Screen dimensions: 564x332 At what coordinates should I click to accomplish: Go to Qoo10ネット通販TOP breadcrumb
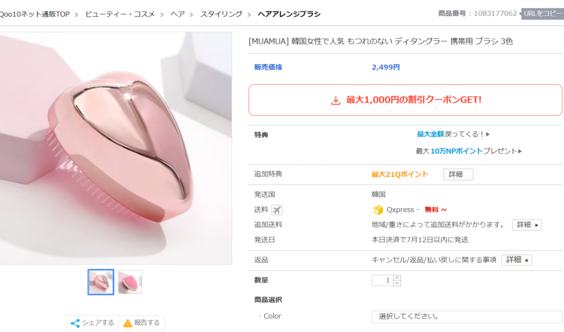(x=34, y=14)
